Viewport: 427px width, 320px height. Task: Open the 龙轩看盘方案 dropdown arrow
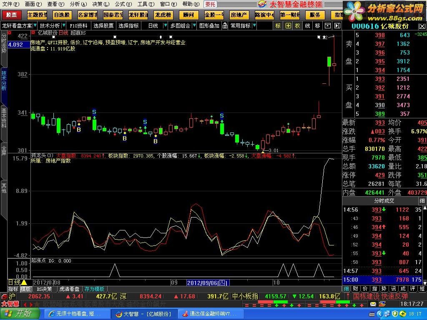tap(35, 25)
